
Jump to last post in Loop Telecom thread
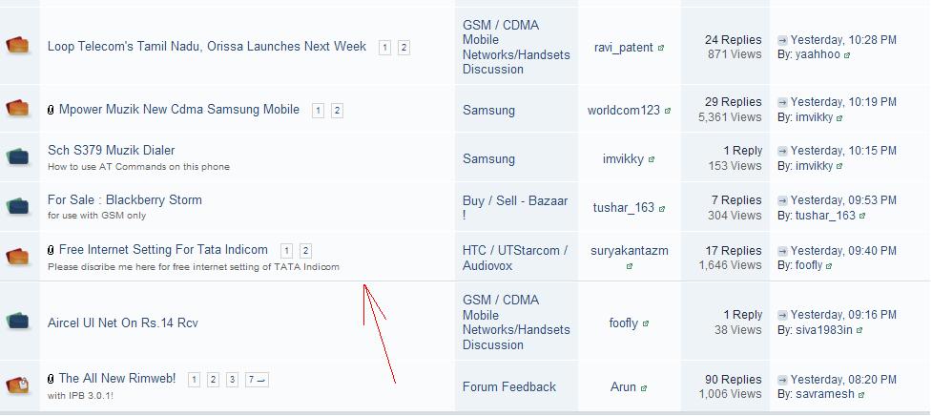(782, 40)
